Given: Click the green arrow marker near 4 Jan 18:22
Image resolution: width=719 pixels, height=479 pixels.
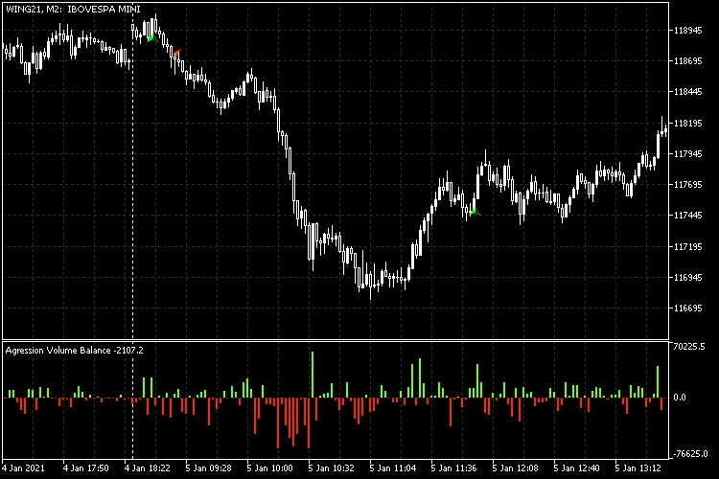Looking at the screenshot, I should [152, 38].
